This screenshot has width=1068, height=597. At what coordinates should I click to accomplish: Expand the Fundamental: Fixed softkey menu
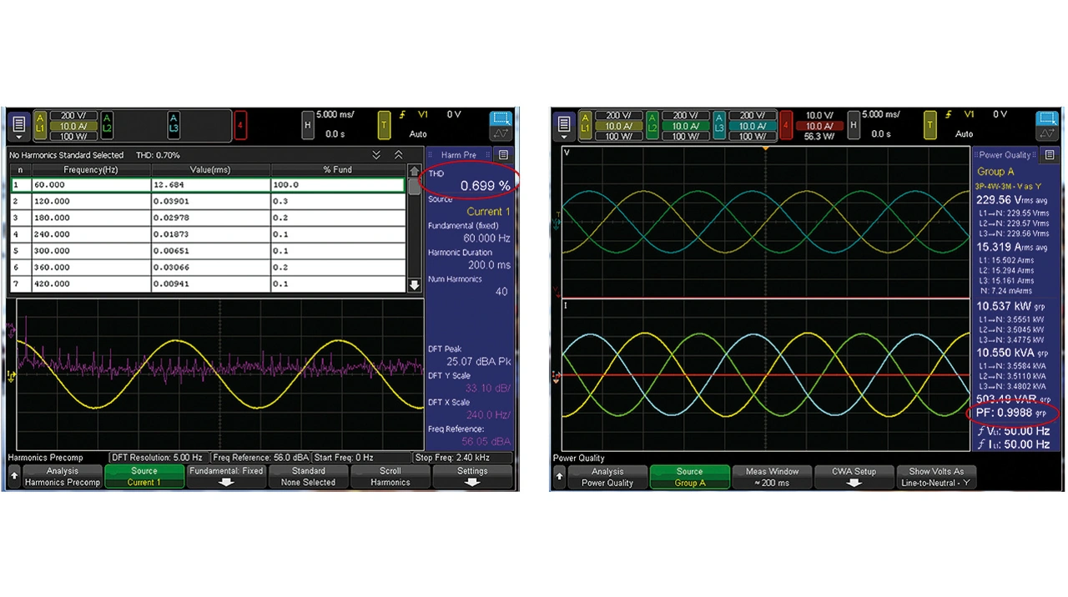pyautogui.click(x=225, y=477)
